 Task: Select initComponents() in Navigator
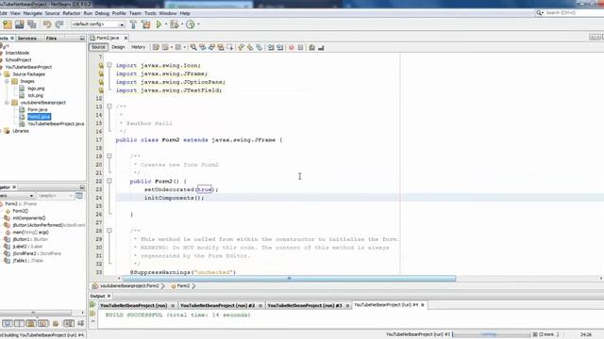coord(29,218)
